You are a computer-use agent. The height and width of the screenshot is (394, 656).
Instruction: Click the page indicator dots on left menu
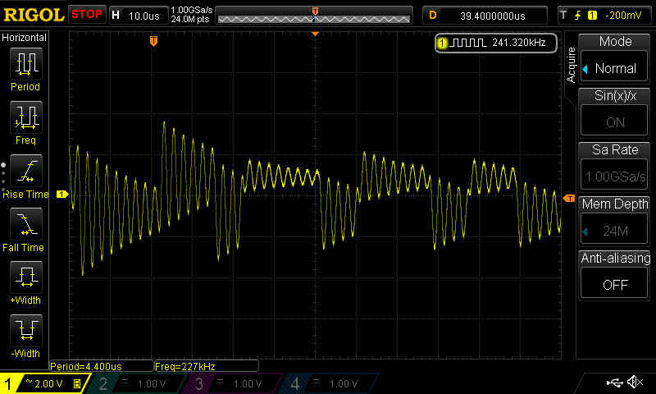coord(3,177)
